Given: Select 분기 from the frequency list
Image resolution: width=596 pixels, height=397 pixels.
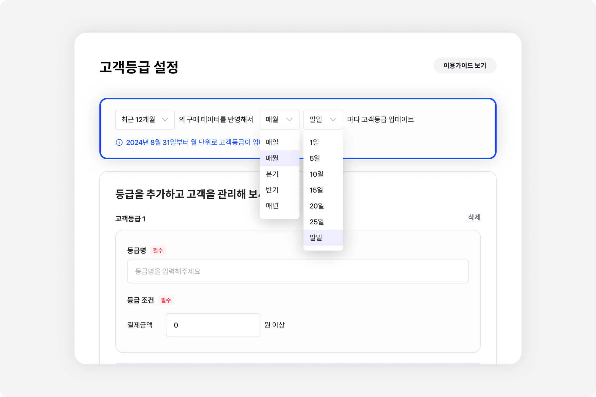Looking at the screenshot, I should (279, 174).
